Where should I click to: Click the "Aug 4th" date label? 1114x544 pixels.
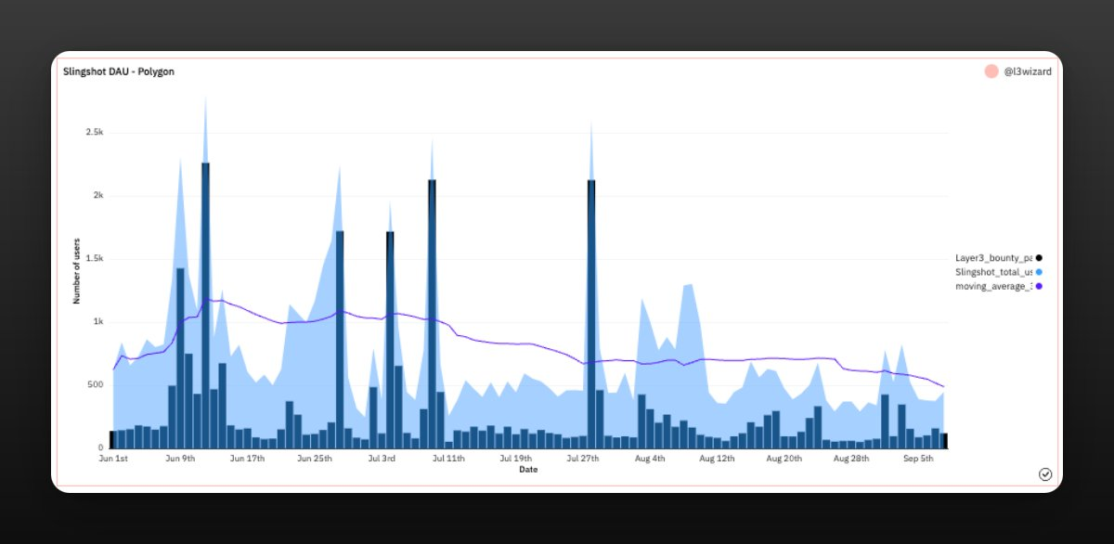click(650, 459)
